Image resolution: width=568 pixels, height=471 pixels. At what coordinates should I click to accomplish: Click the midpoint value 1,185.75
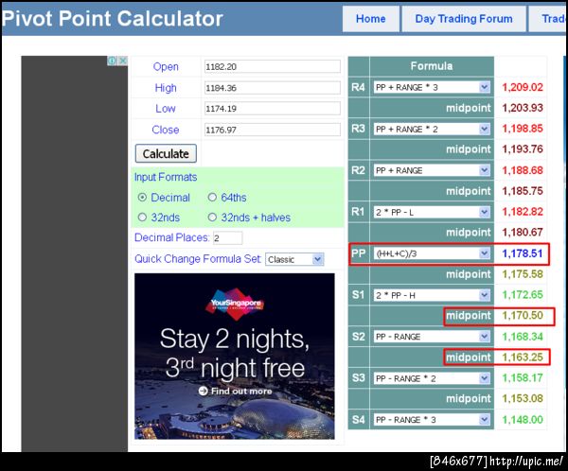(x=523, y=191)
